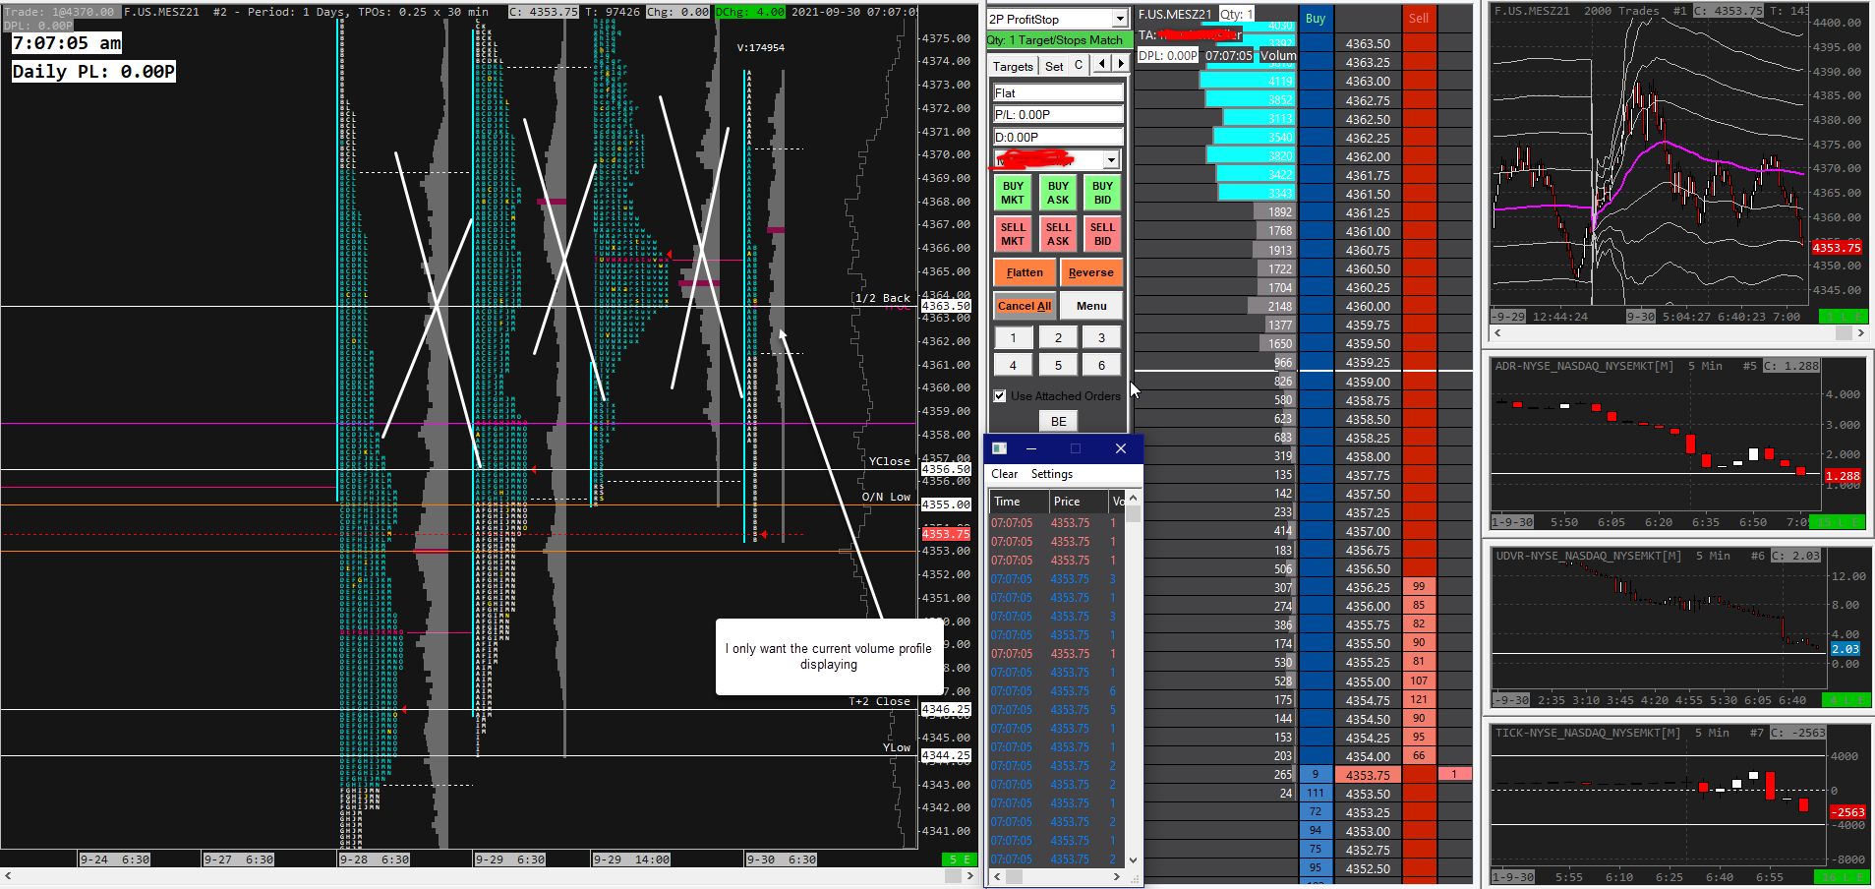
Task: Click the SELL MKT button
Action: [x=1013, y=234]
